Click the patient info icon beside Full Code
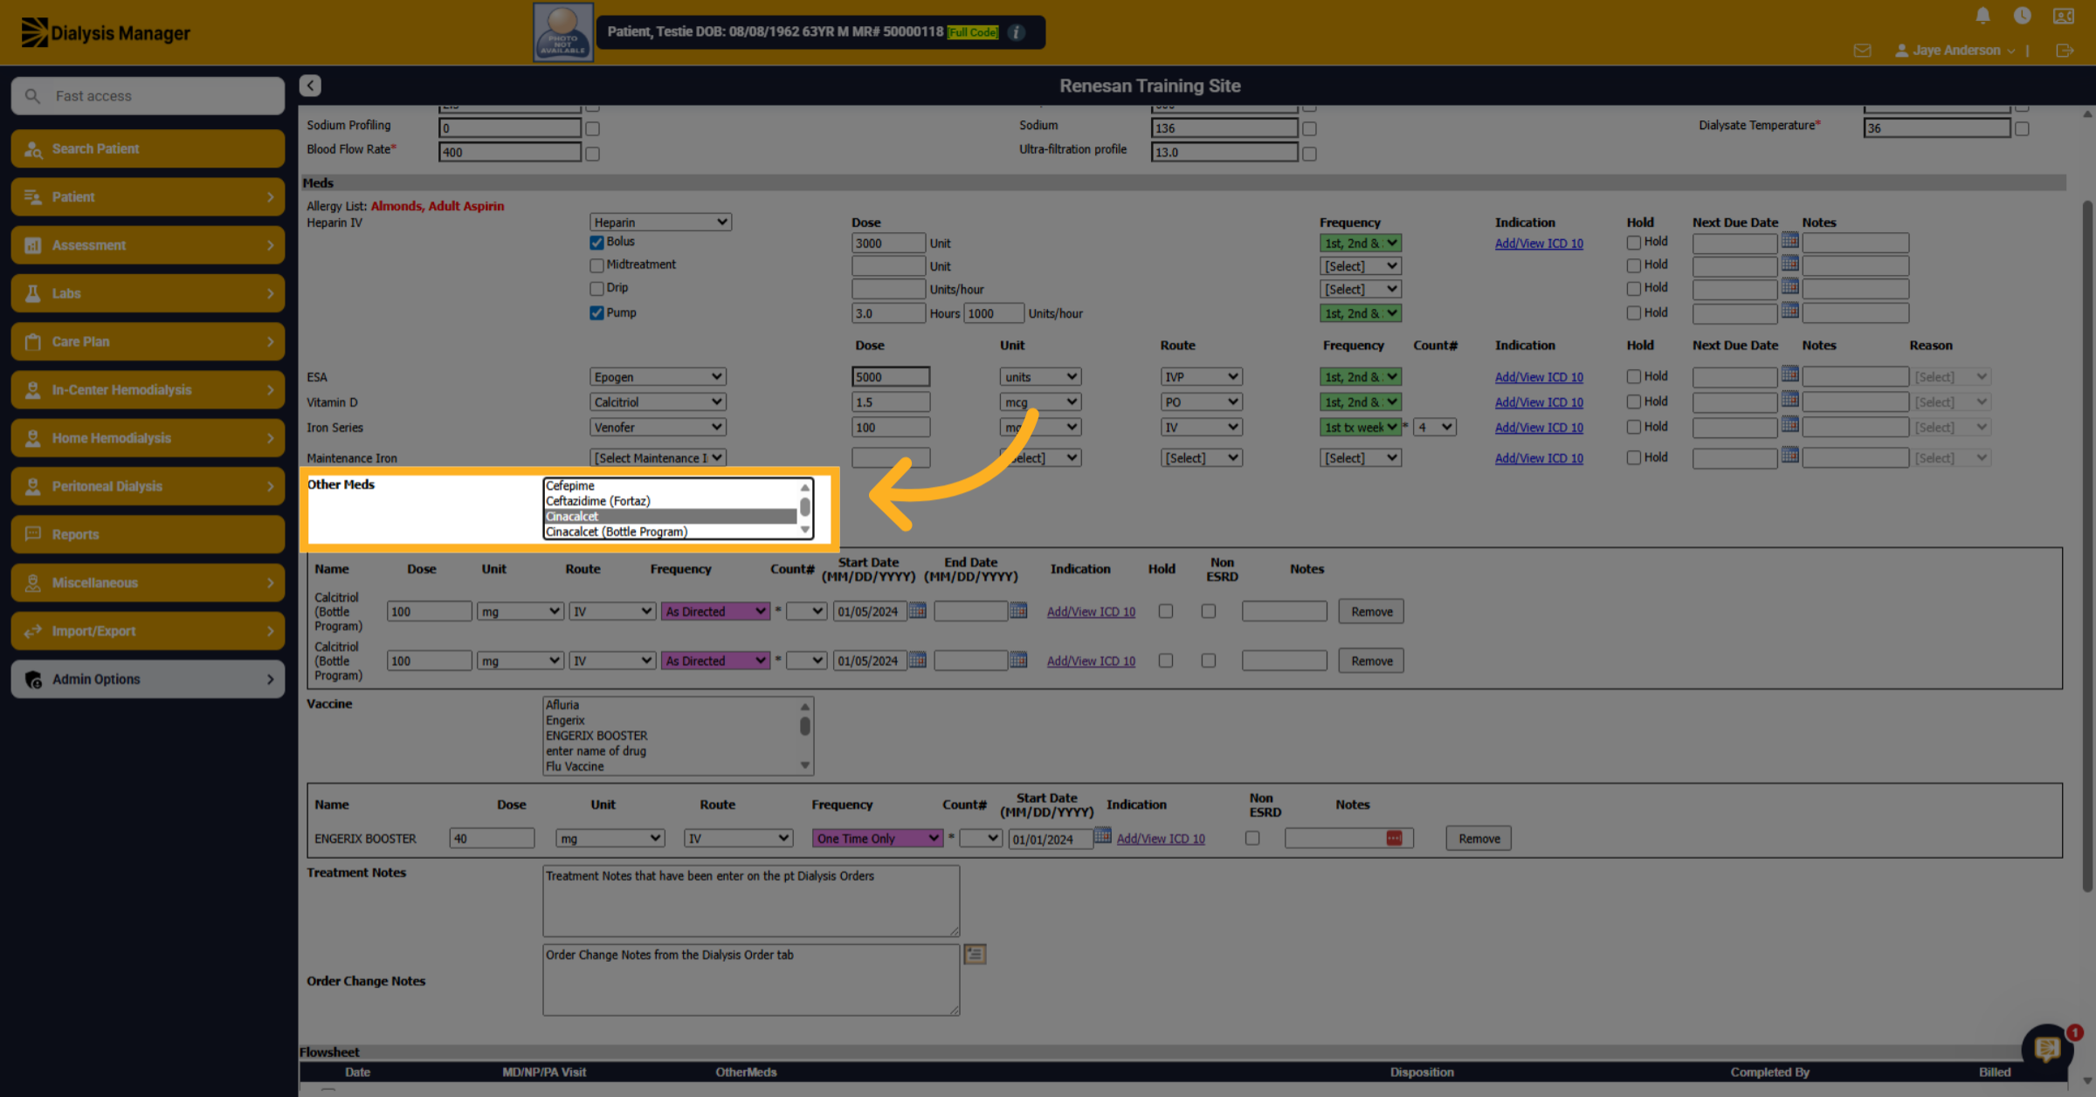Viewport: 2096px width, 1097px height. pos(1017,32)
